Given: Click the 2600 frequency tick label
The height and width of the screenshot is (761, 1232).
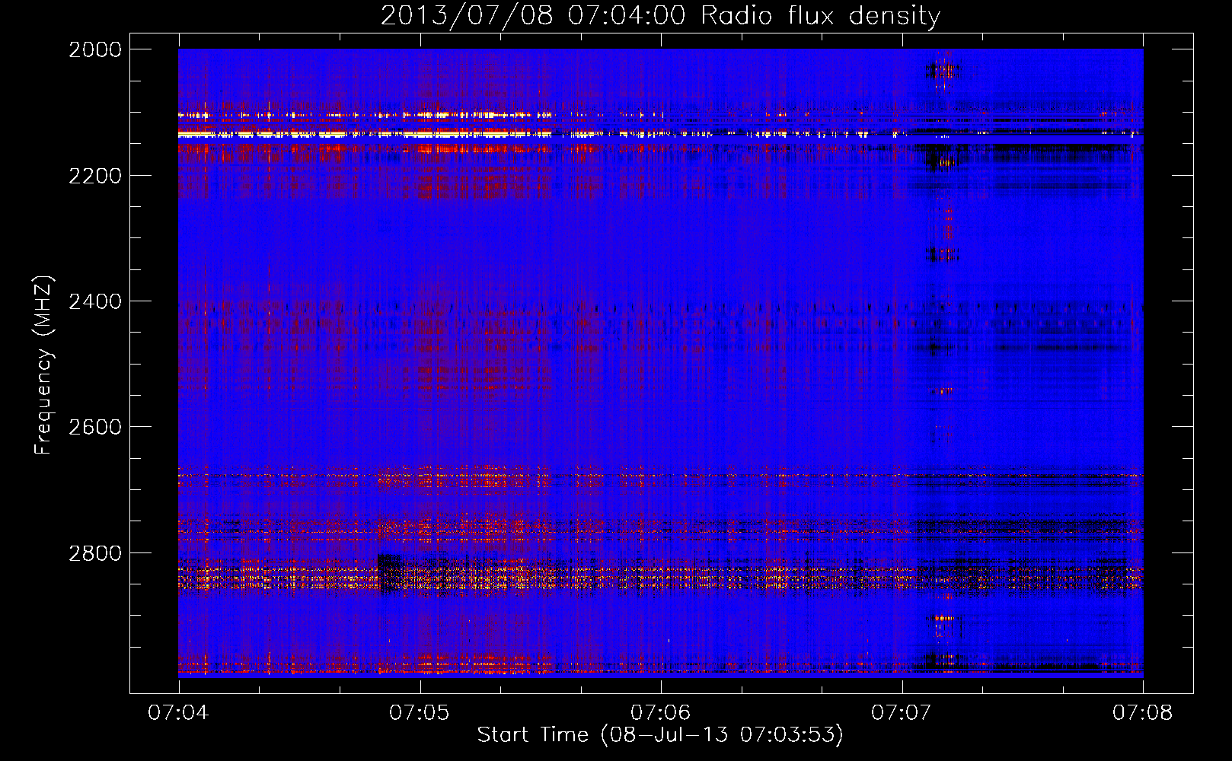Looking at the screenshot, I should point(95,427).
